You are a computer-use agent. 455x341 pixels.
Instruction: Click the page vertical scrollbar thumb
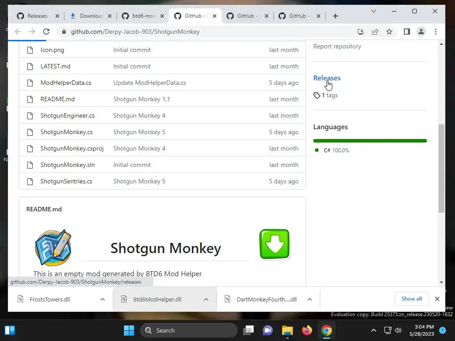pyautogui.click(x=441, y=168)
